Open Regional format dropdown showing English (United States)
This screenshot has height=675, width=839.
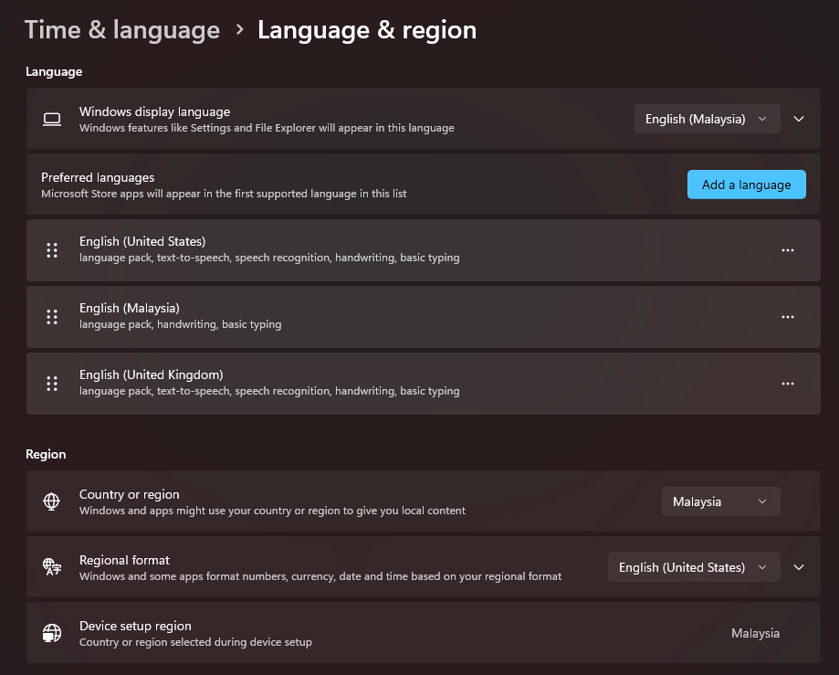(x=694, y=567)
